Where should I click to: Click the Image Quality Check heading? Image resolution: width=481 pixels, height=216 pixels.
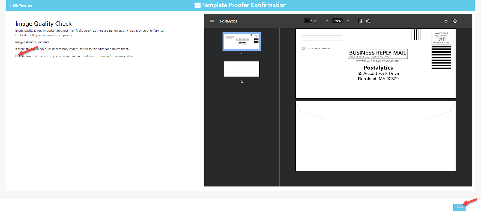click(x=43, y=23)
